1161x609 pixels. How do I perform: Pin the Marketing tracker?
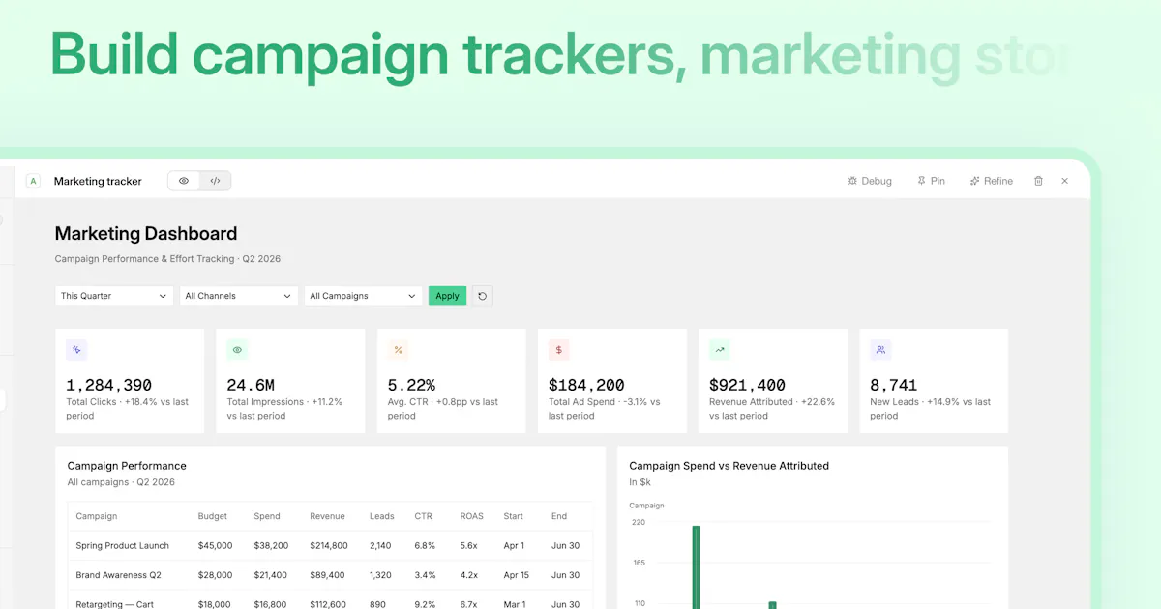[931, 181]
